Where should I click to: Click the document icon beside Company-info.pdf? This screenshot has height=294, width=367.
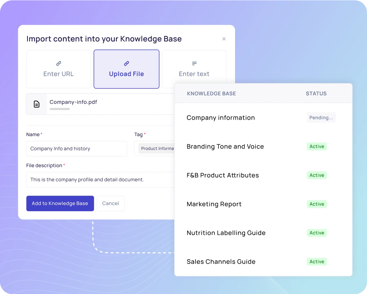coord(36,104)
